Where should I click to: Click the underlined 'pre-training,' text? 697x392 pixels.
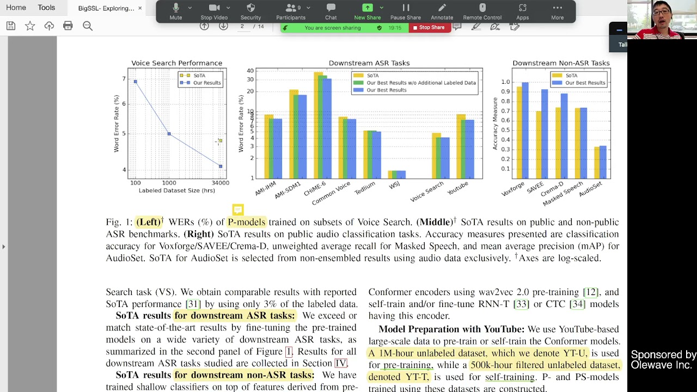point(407,365)
